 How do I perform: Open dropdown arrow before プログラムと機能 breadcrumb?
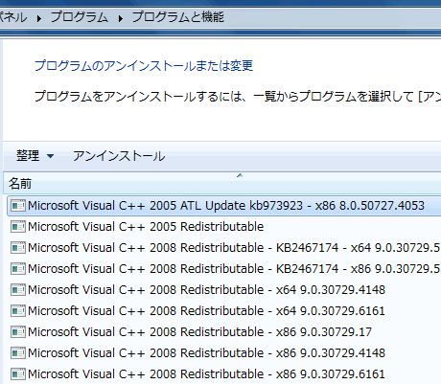[121, 18]
